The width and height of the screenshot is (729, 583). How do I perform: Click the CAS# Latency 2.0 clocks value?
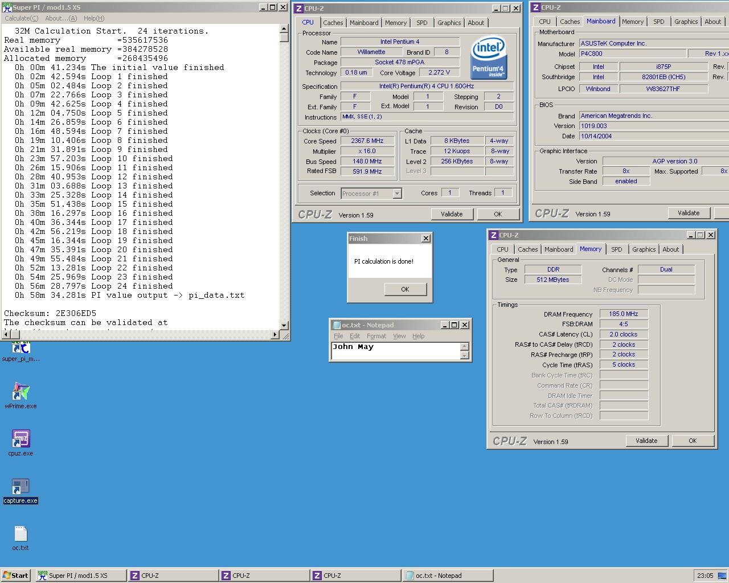(x=624, y=334)
